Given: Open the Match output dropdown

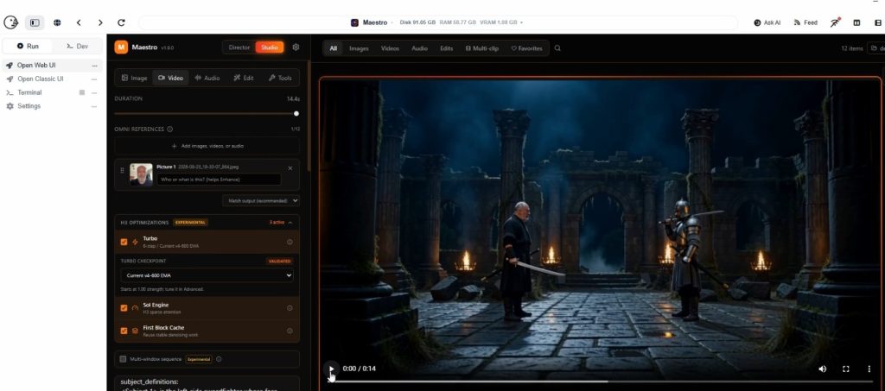Looking at the screenshot, I should (x=261, y=200).
